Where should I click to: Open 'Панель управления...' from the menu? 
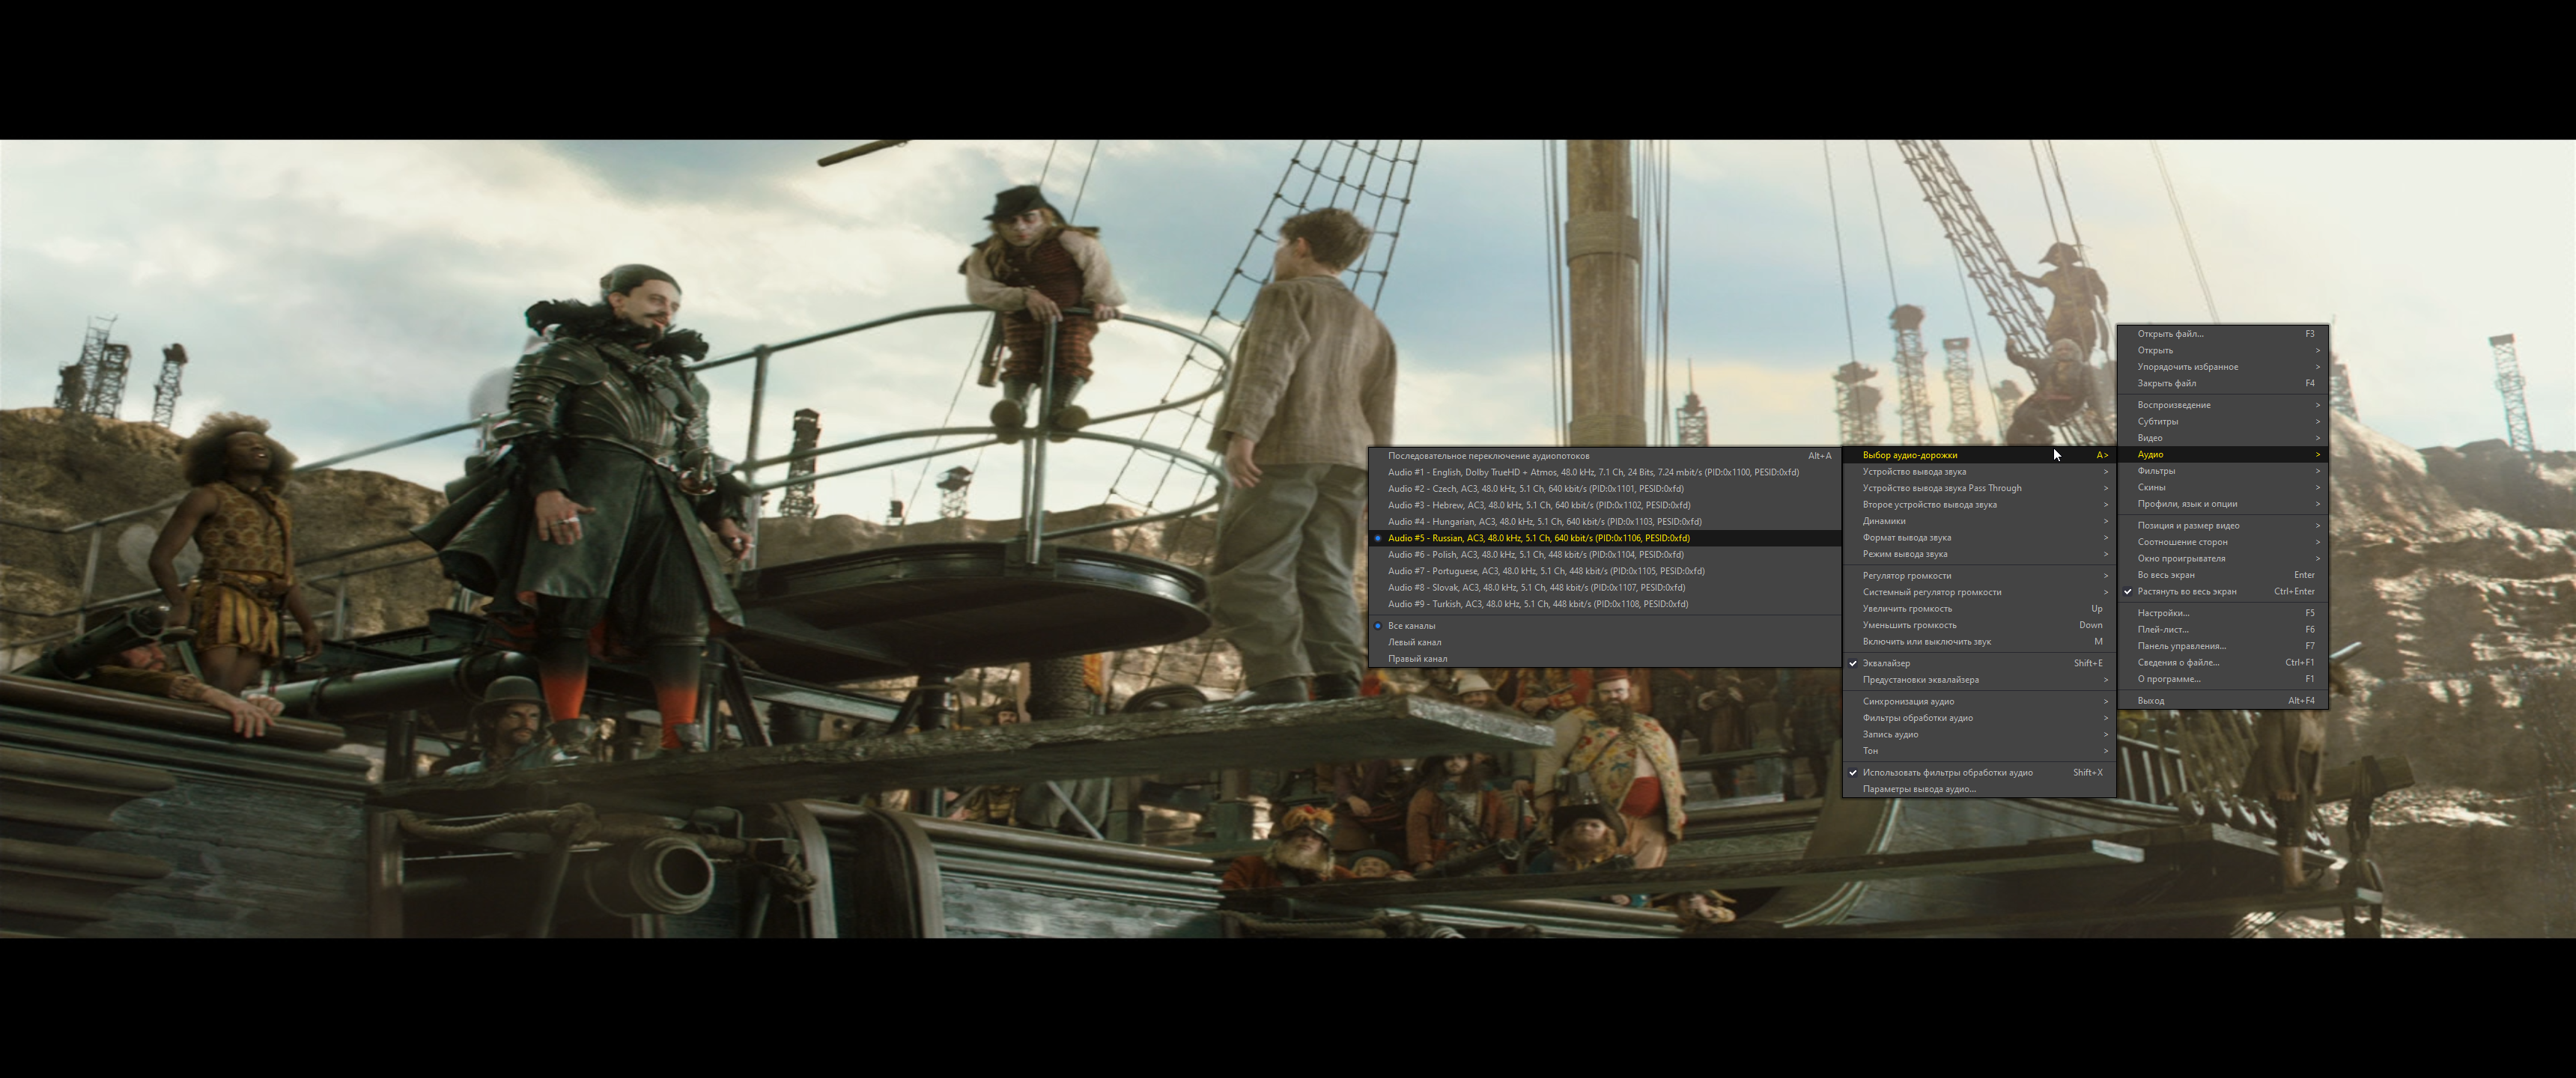pyautogui.click(x=2222, y=646)
